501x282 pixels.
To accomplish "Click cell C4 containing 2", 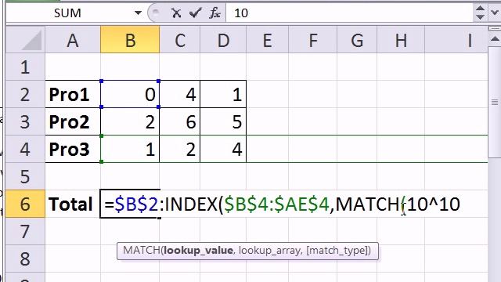I will point(180,150).
